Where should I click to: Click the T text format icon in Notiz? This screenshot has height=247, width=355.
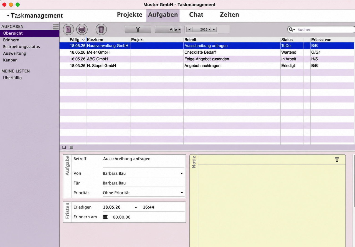[337, 160]
